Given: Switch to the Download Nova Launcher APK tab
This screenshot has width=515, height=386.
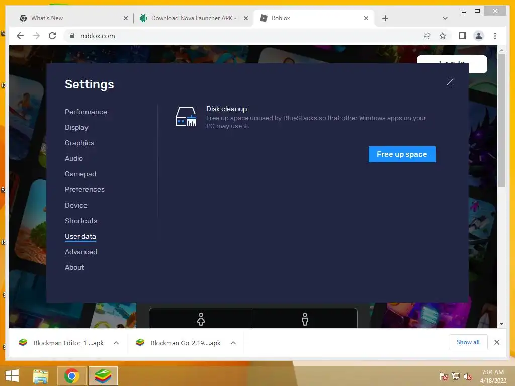Looking at the screenshot, I should (194, 18).
